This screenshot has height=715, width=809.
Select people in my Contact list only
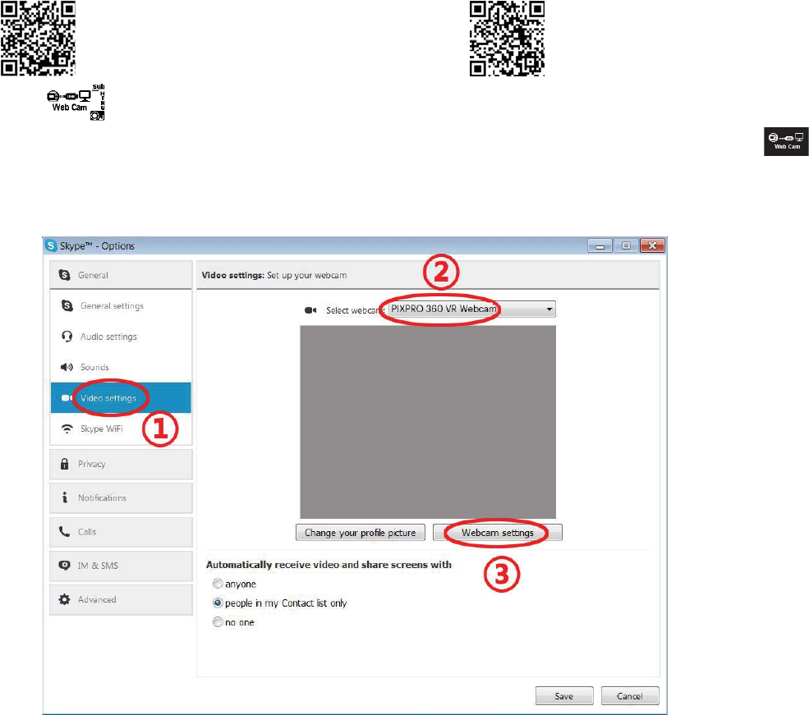coord(218,603)
